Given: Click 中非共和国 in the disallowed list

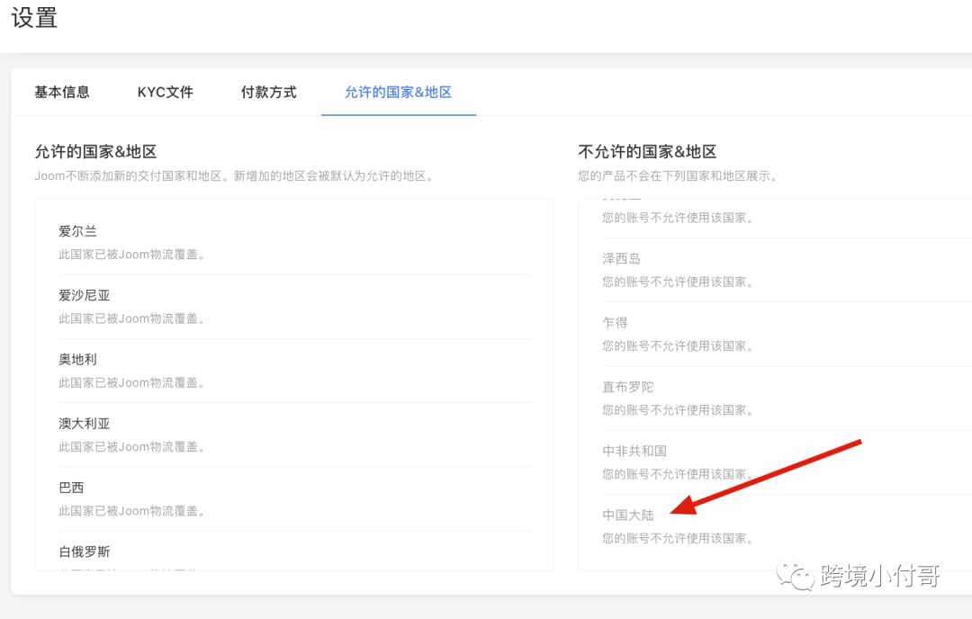Looking at the screenshot, I should tap(634, 451).
